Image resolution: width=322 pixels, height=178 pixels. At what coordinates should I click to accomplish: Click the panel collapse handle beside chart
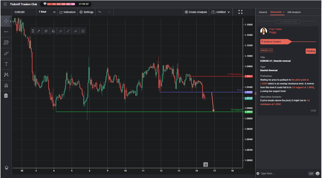(255, 94)
